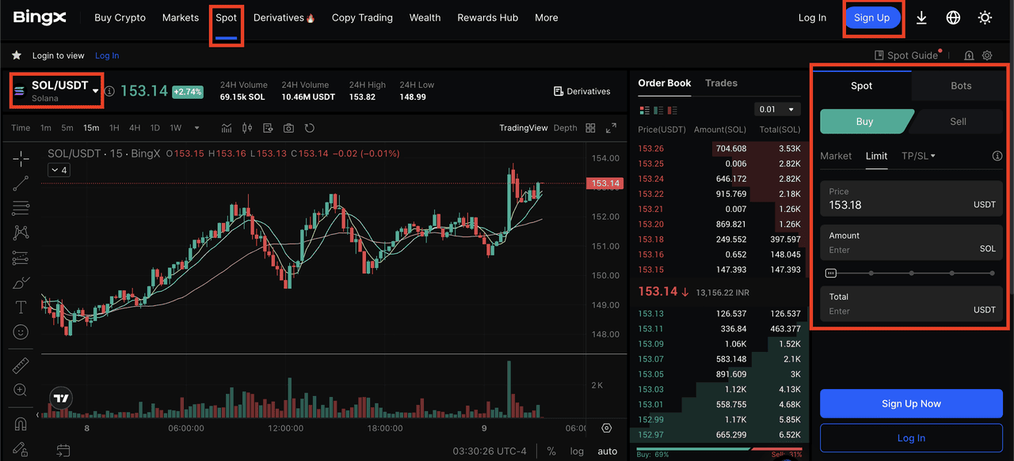1014x461 pixels.
Task: Open the candlestick chart type icon
Action: (x=247, y=128)
